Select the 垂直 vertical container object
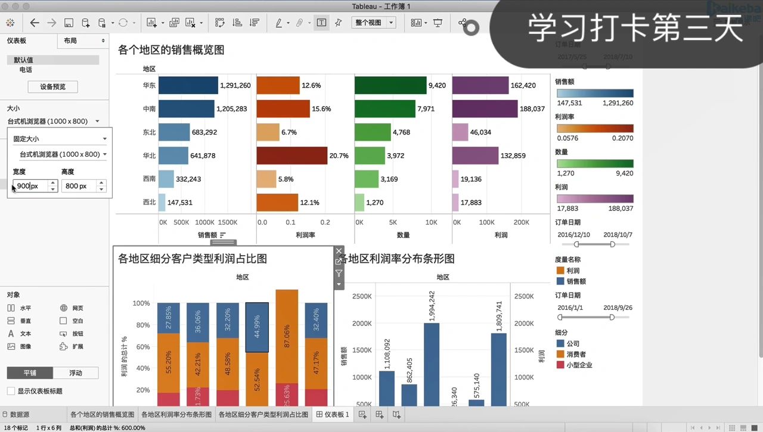The height and width of the screenshot is (432, 763). click(x=19, y=321)
